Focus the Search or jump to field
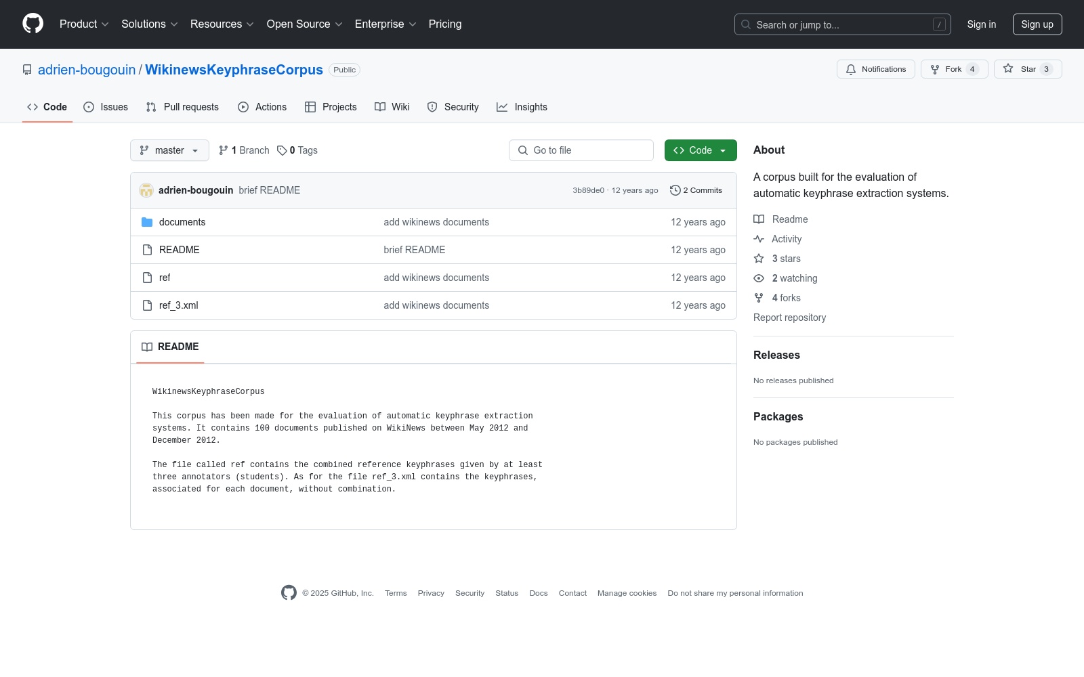The width and height of the screenshot is (1084, 677). coord(843,24)
